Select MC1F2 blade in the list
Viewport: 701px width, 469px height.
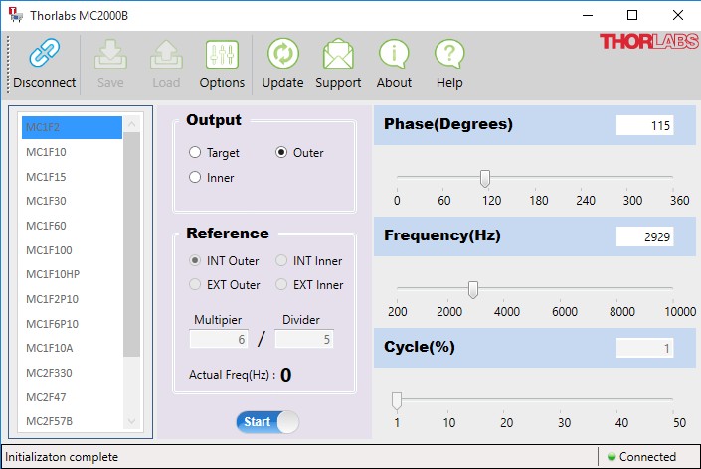[72, 127]
